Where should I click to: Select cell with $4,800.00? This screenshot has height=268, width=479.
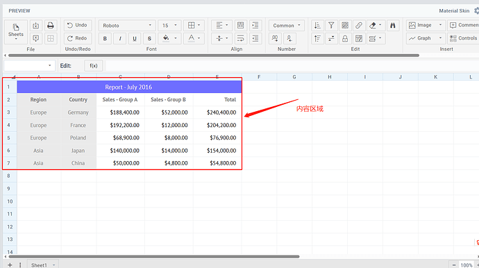pos(169,163)
